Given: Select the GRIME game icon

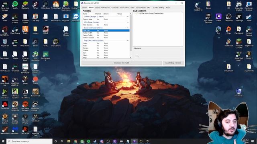Looking at the screenshot, I should [x=45, y=30].
